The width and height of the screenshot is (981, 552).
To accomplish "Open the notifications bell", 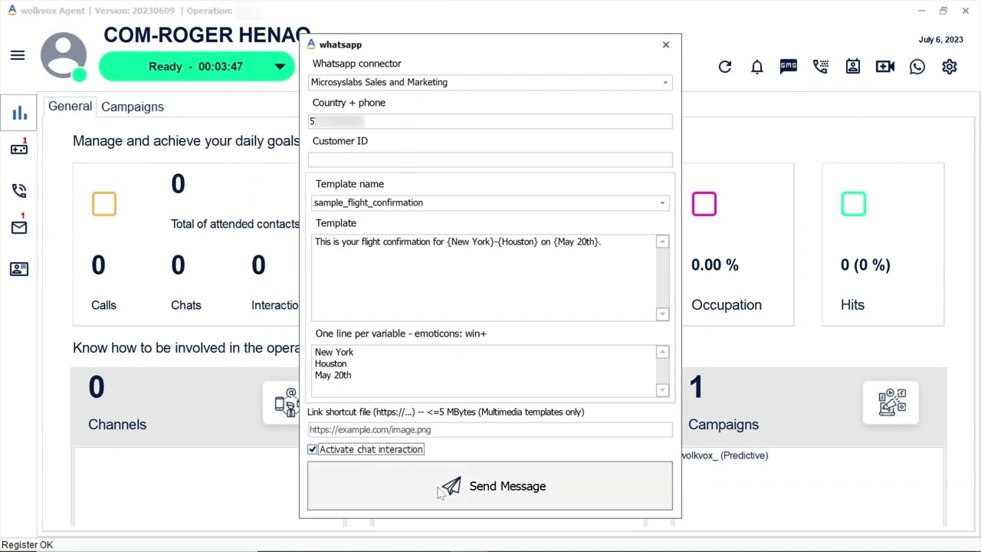I will [757, 67].
